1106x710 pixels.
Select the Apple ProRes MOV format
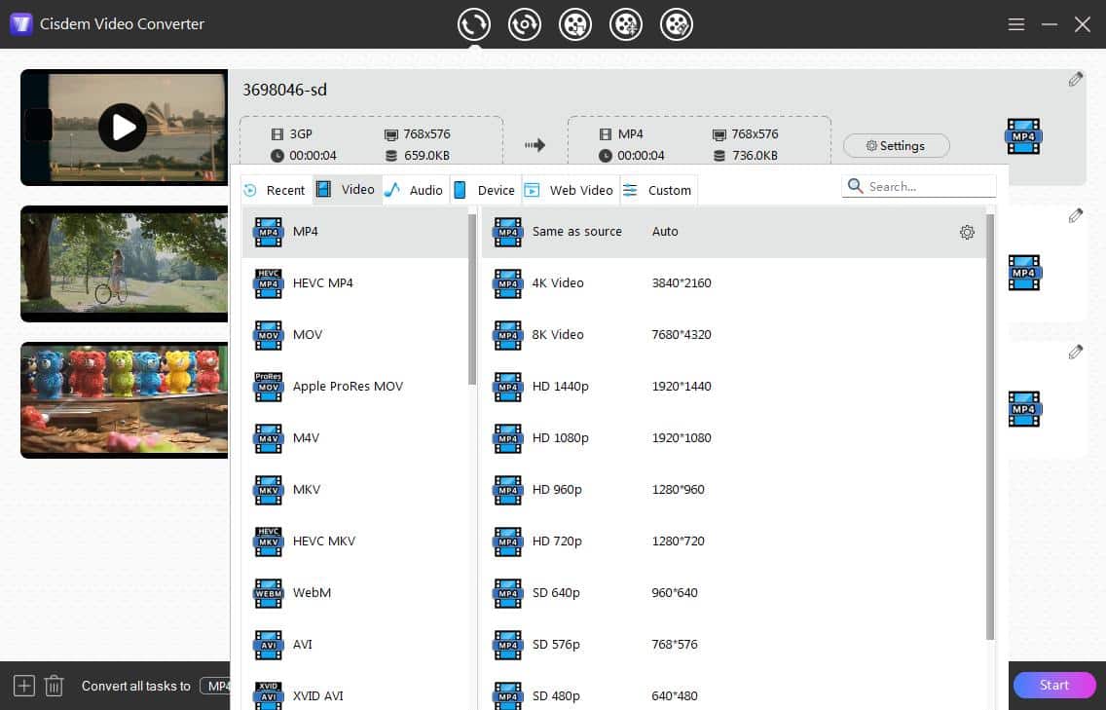(x=347, y=386)
